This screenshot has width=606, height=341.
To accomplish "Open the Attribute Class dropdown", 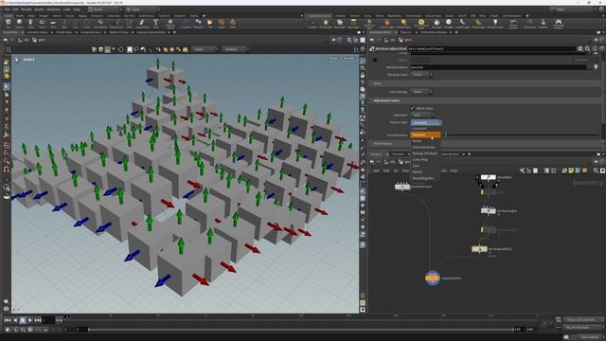I will coord(421,75).
